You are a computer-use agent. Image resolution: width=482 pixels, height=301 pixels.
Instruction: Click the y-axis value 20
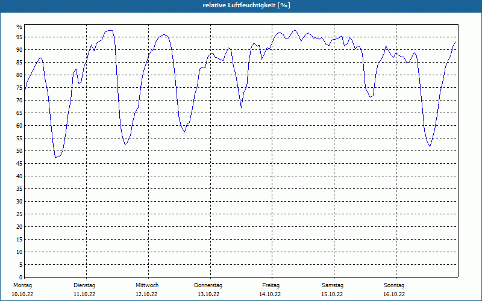(19, 227)
